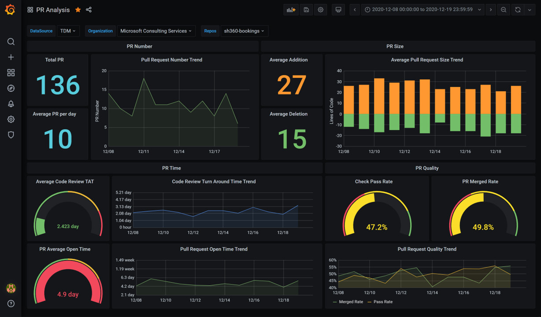Click the plus Create icon in sidebar
Image resolution: width=541 pixels, height=317 pixels.
[x=11, y=57]
